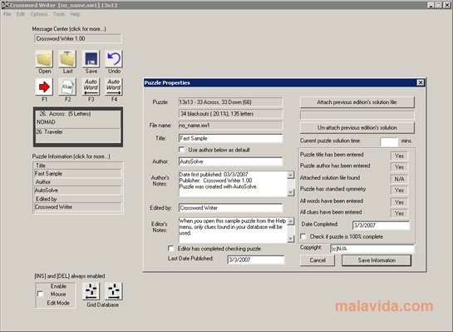Click the empty attached solution file field

pyautogui.click(x=357, y=115)
